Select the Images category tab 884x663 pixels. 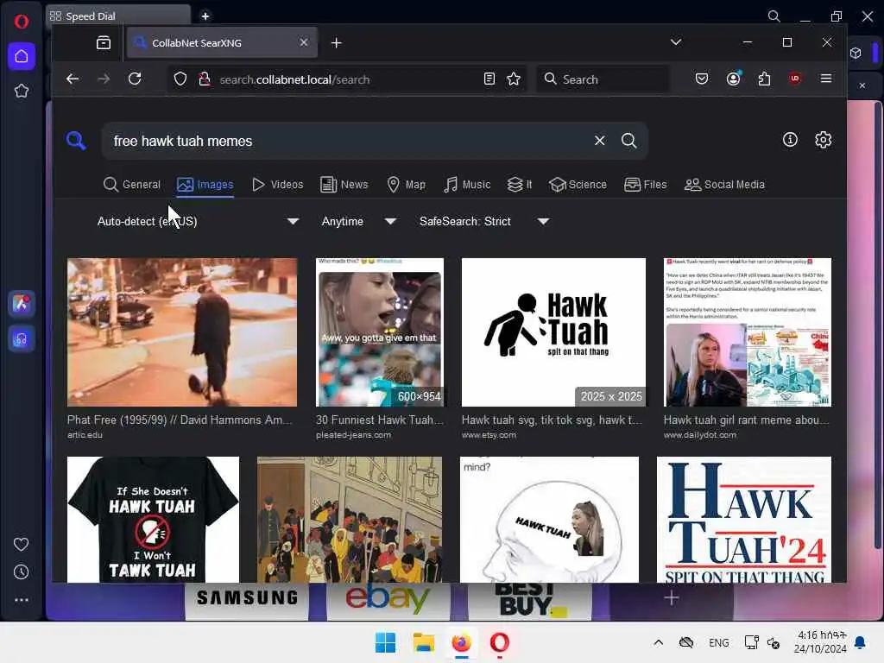click(x=205, y=185)
